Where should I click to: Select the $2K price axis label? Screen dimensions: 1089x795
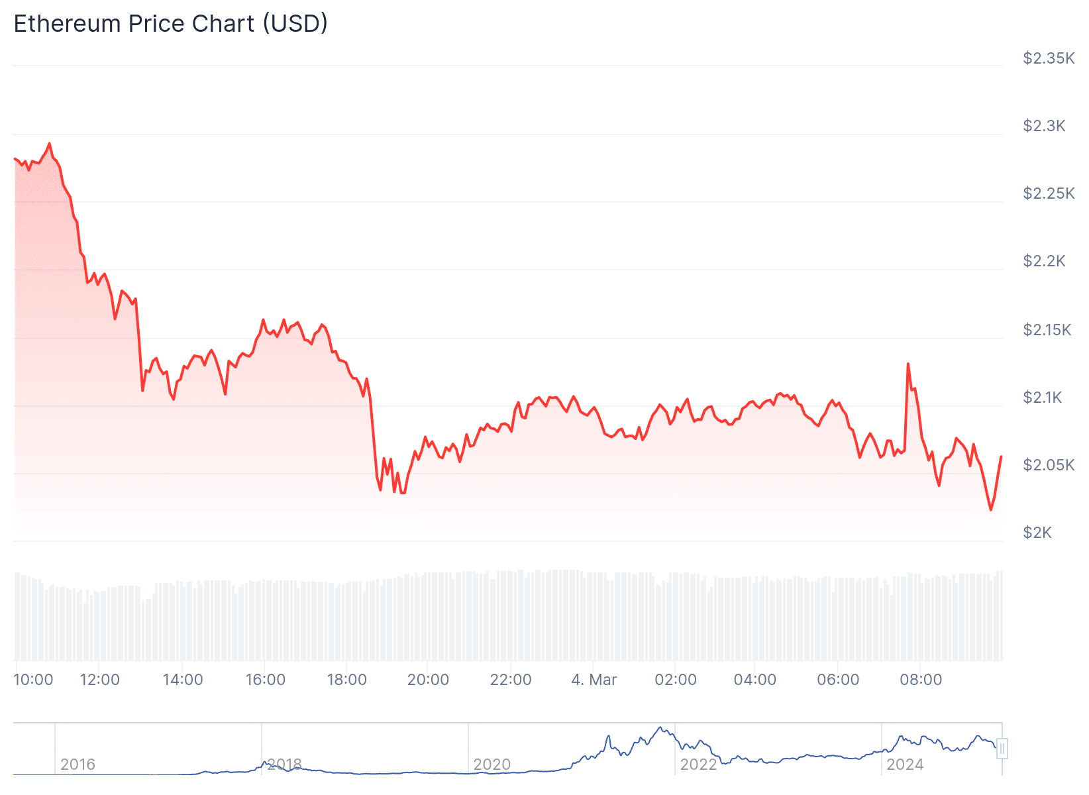click(1037, 533)
